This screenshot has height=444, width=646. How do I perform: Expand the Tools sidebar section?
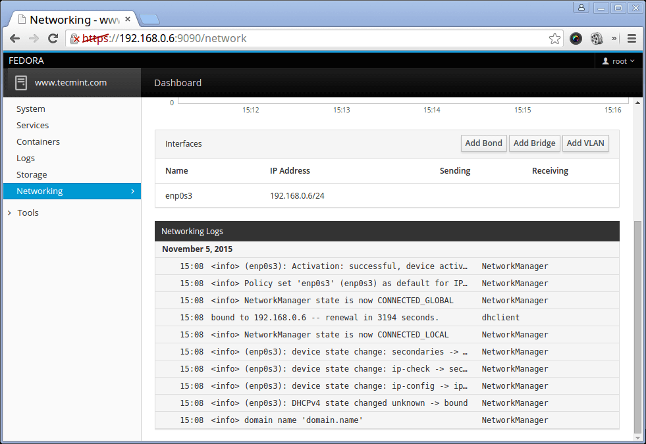tap(28, 212)
